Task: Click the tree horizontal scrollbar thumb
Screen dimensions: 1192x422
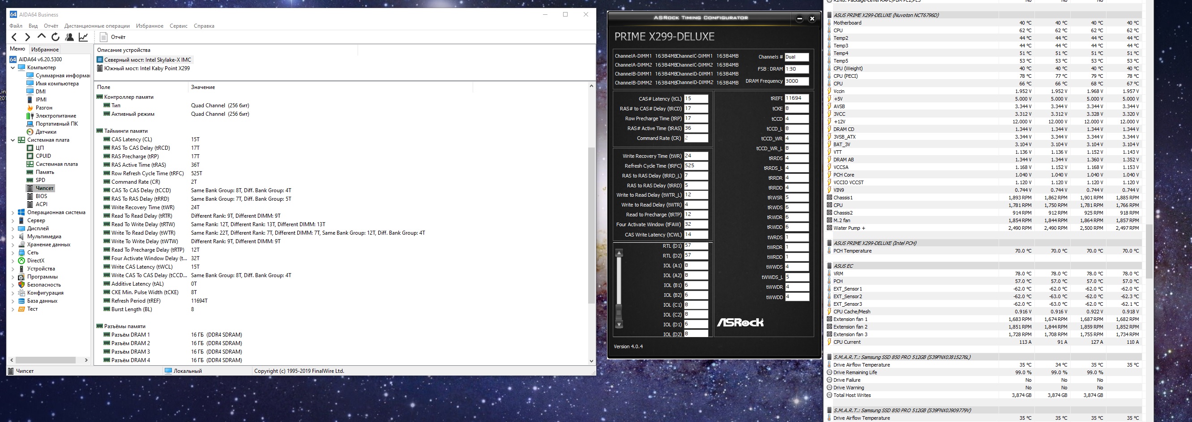Action: coord(46,360)
